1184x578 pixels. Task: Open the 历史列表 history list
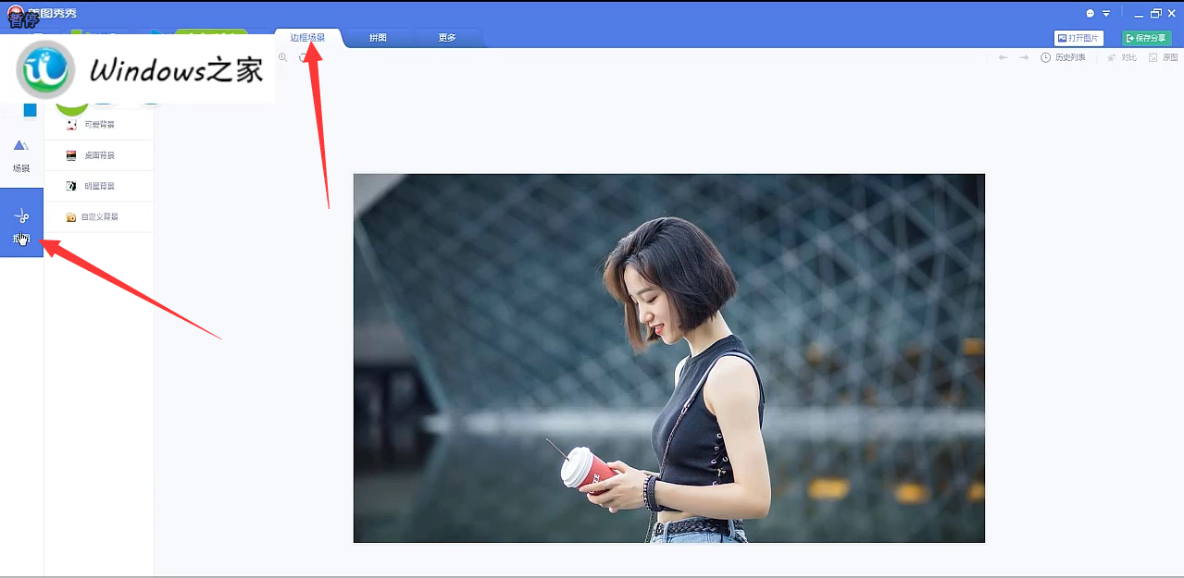[1063, 57]
